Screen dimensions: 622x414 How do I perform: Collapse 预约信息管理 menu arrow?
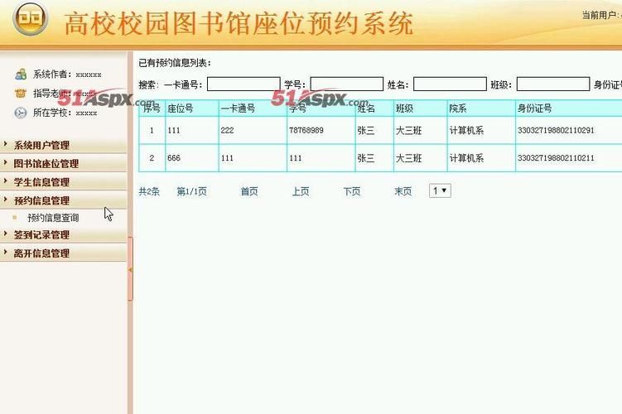[x=6, y=200]
